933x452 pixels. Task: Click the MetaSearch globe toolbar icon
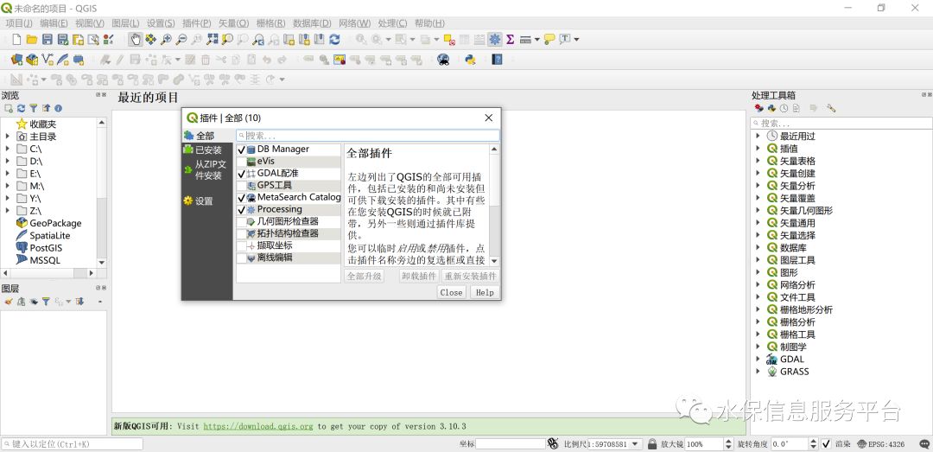coord(443,60)
